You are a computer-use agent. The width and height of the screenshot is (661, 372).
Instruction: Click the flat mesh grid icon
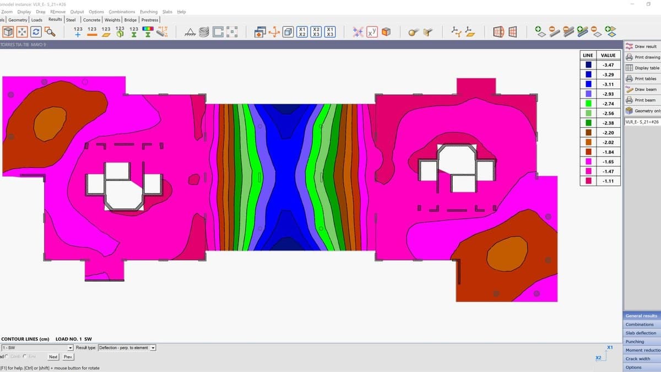(512, 32)
